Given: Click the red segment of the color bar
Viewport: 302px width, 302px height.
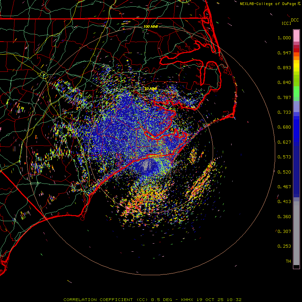Looking at the screenshot, I should point(296,50).
